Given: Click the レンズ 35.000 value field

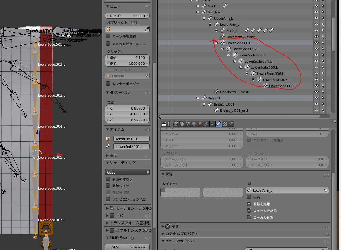Looking at the screenshot, I should pyautogui.click(x=127, y=16).
